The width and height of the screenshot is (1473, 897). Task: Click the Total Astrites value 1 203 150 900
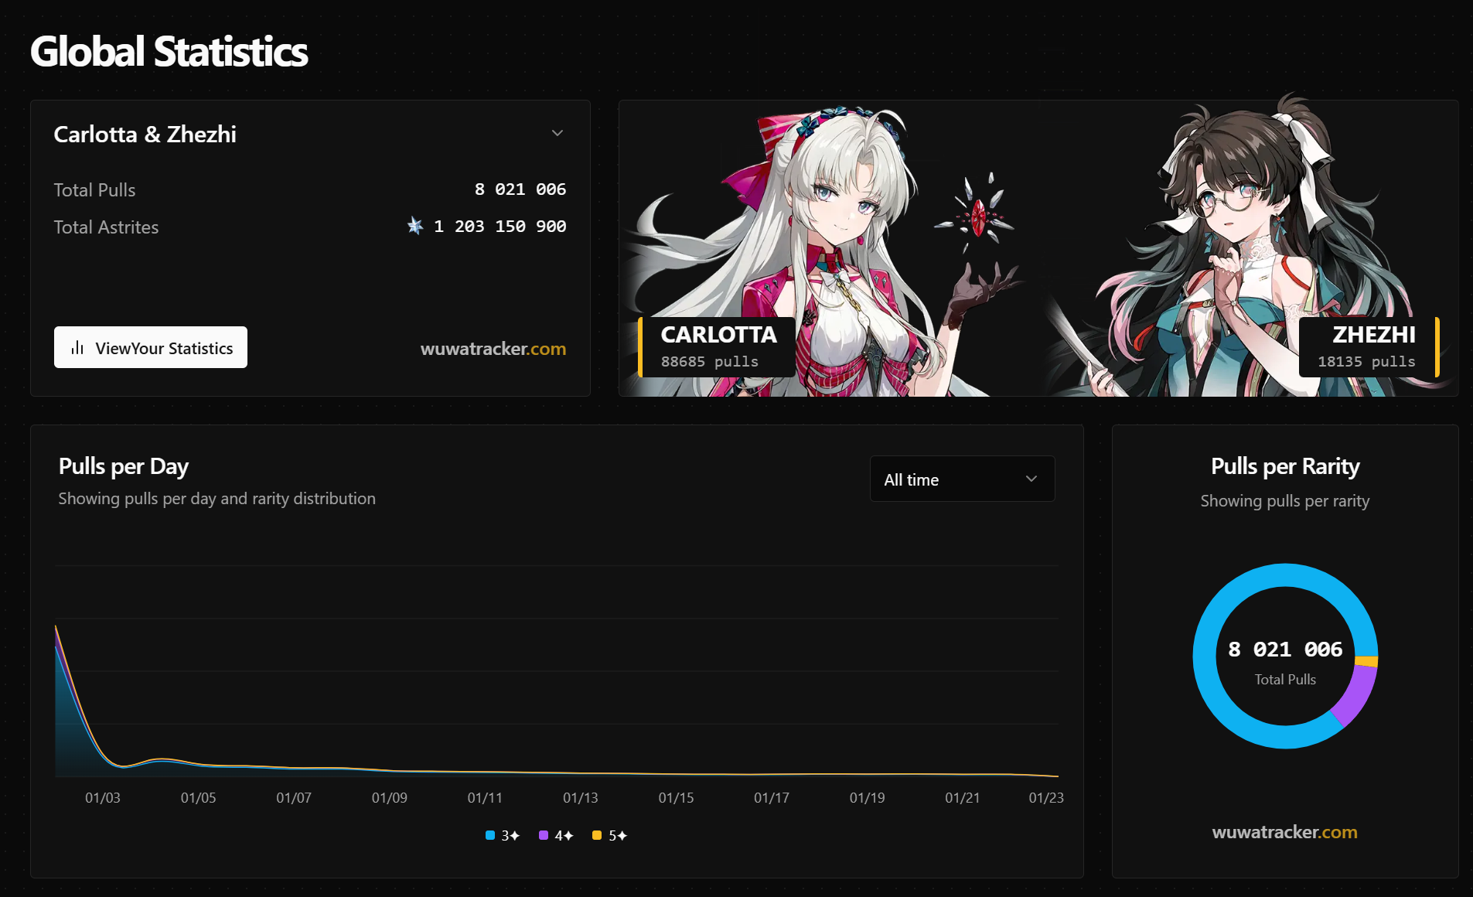click(500, 226)
